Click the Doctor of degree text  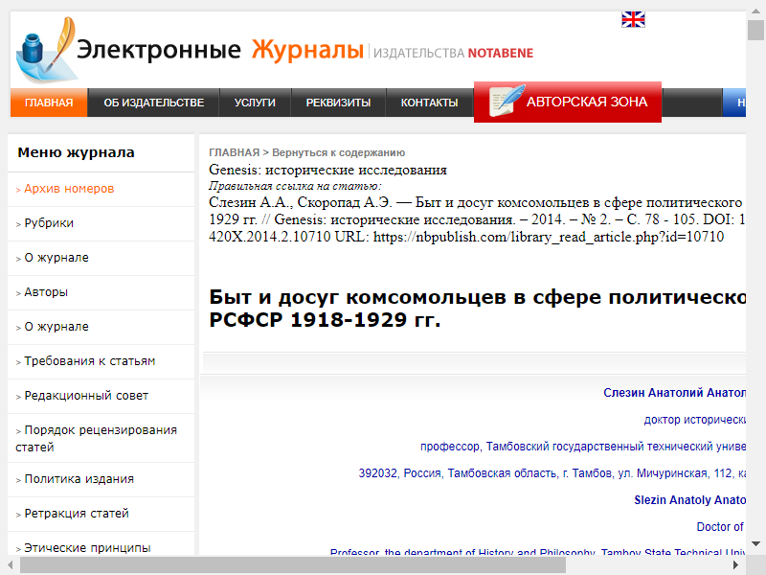720,526
